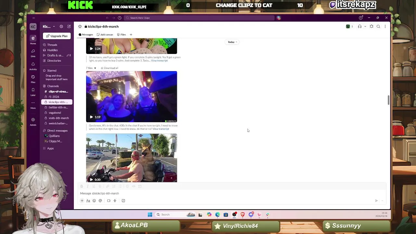Open the attach plus menu in composer
The height and width of the screenshot is (234, 416).
pos(82,201)
